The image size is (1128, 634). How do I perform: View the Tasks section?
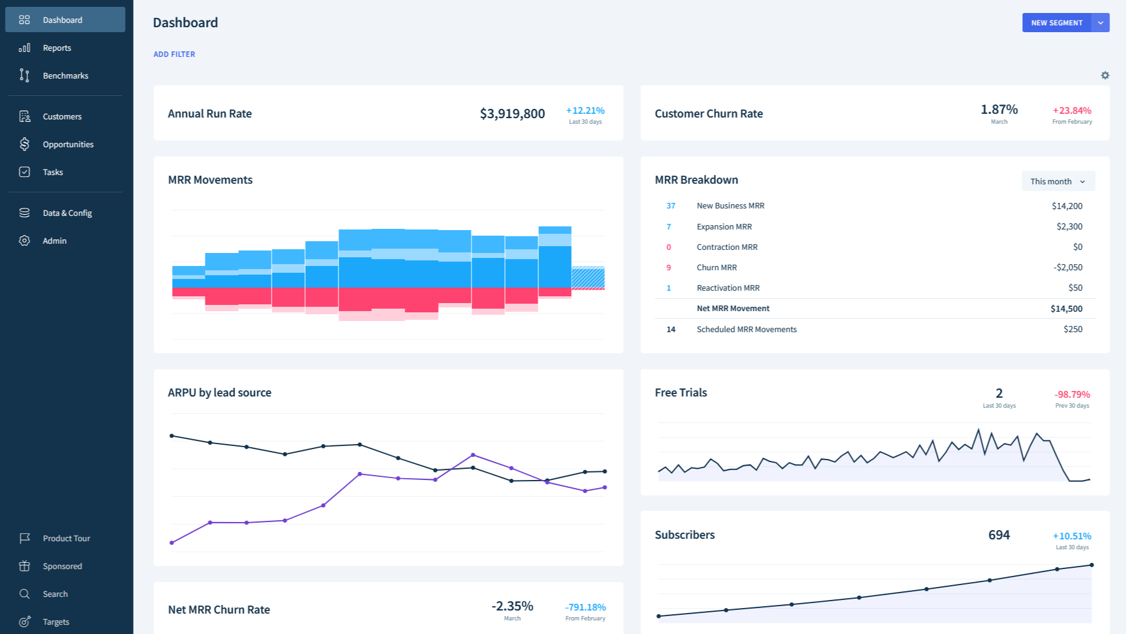tap(53, 172)
